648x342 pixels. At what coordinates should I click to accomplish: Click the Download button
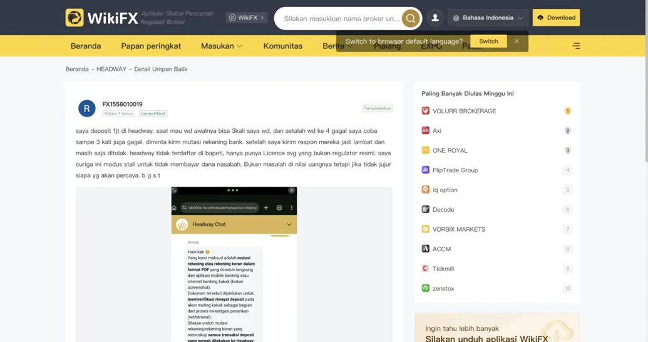[556, 18]
